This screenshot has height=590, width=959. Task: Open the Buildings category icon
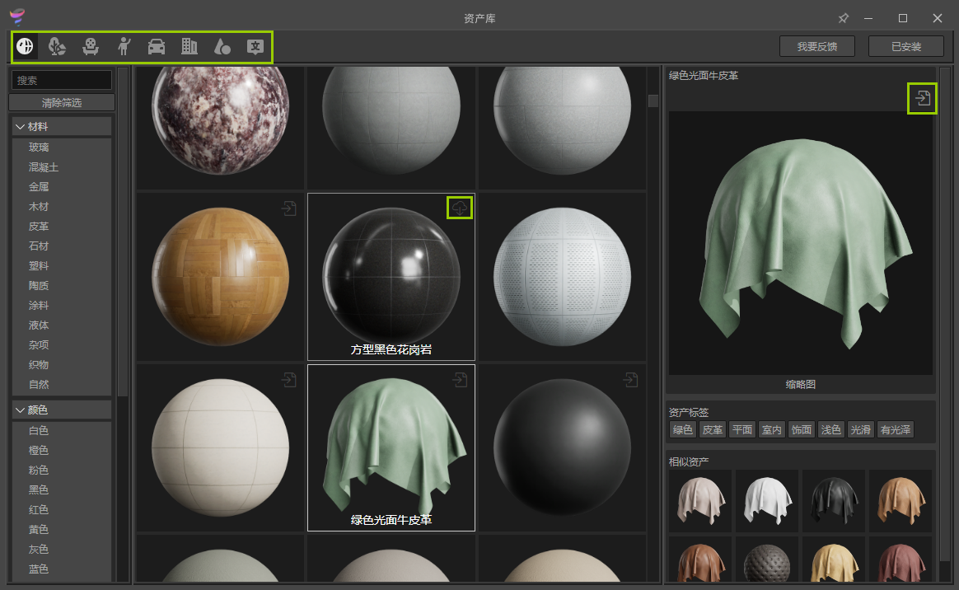(189, 46)
